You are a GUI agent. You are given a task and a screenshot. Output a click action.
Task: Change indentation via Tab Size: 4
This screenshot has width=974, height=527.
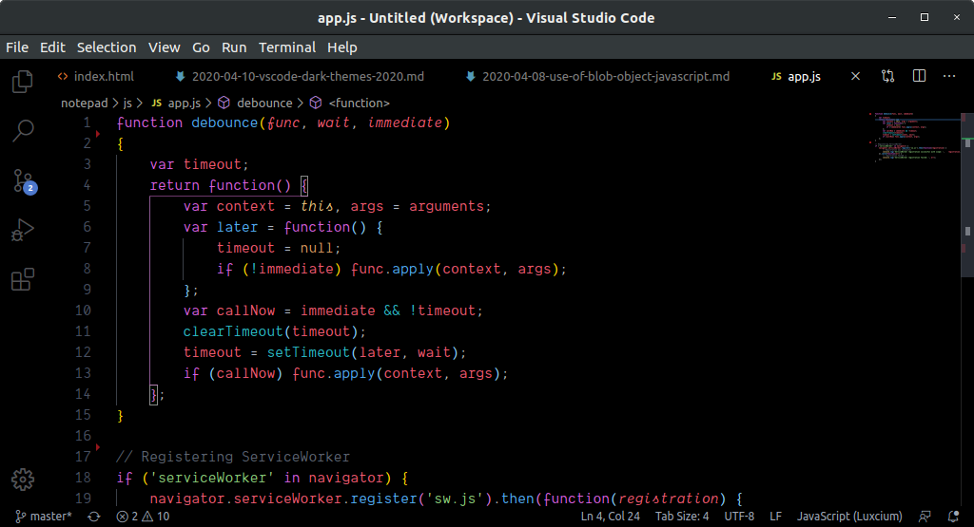coord(681,516)
